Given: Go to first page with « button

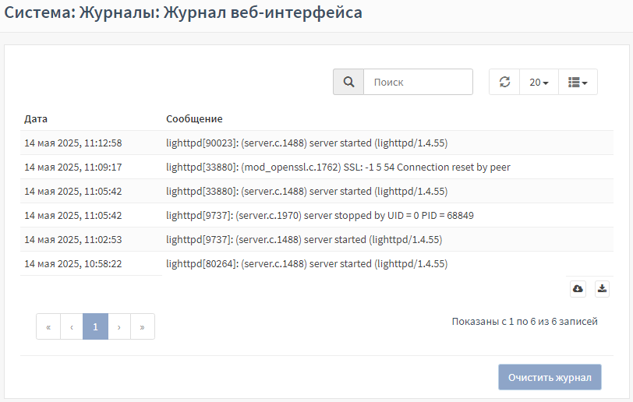Looking at the screenshot, I should (48, 326).
